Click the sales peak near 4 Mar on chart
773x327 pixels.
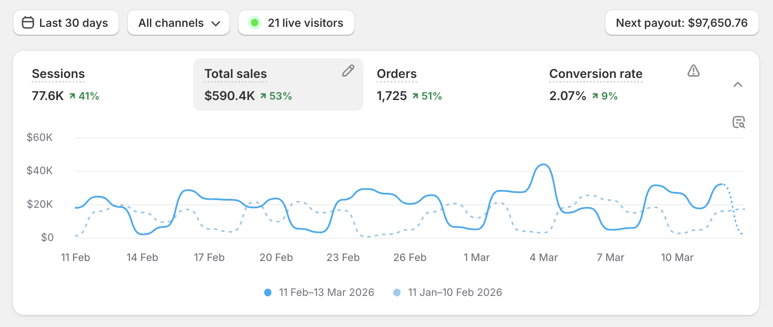pyautogui.click(x=543, y=164)
